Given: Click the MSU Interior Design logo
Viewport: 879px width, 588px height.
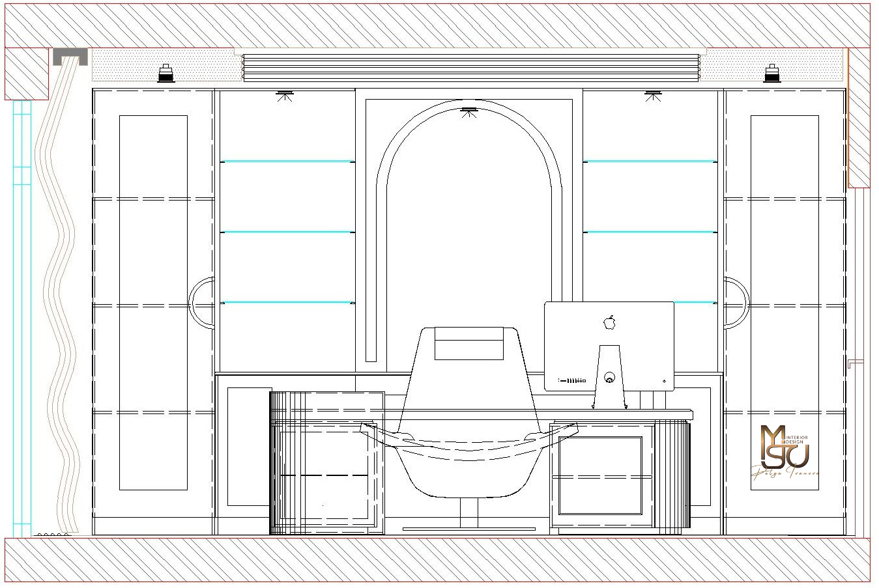Looking at the screenshot, I should (789, 451).
